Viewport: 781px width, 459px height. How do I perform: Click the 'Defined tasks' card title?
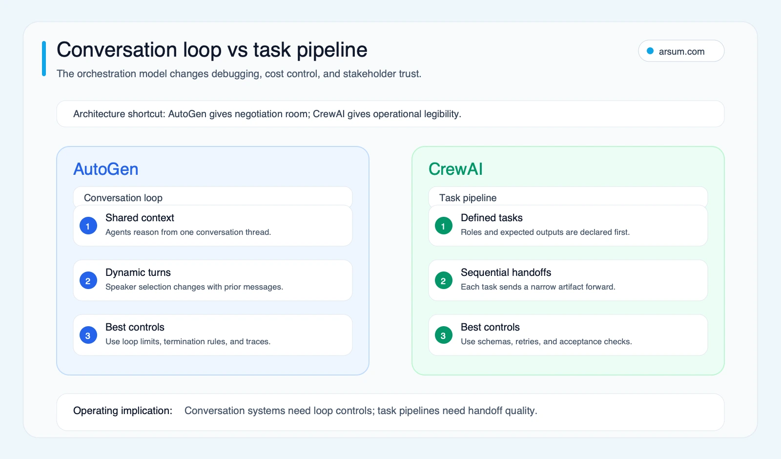(492, 218)
